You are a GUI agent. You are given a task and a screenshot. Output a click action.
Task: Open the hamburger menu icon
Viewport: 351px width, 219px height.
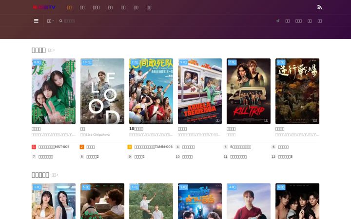coord(36,21)
